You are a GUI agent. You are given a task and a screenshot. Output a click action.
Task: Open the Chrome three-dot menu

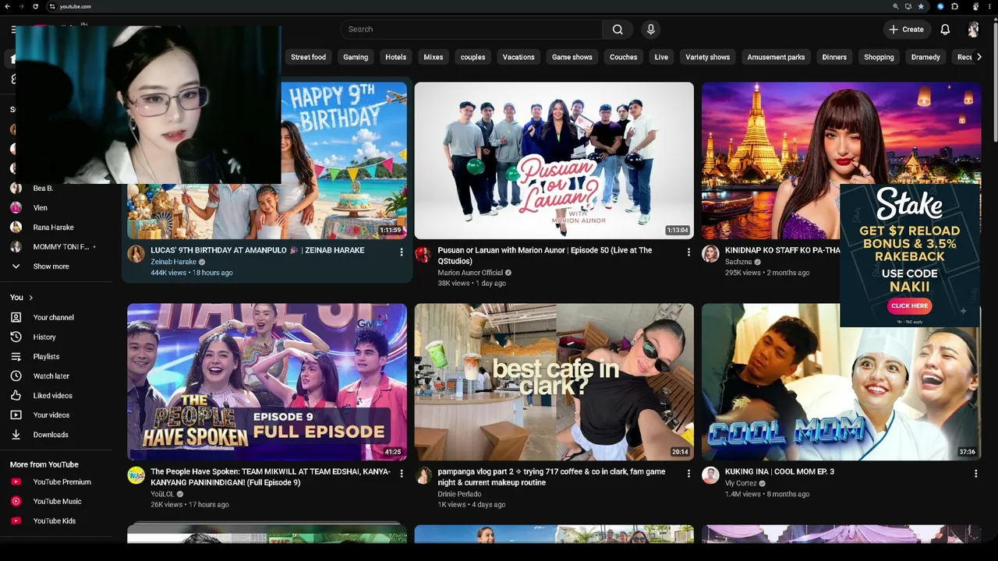991,6
